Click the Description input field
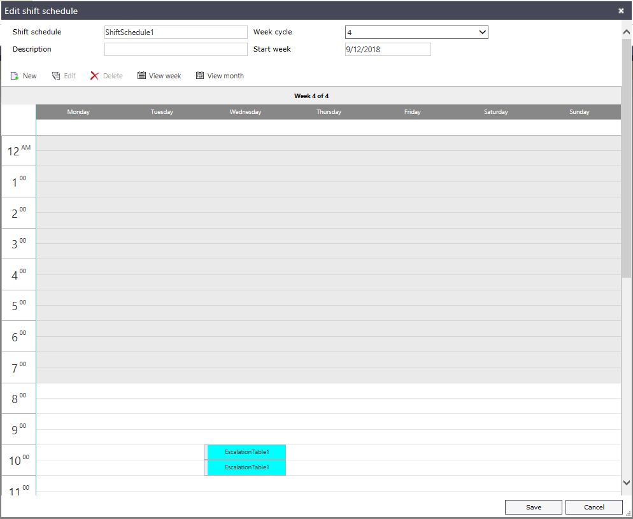Screen dimensions: 633x519 tap(176, 49)
